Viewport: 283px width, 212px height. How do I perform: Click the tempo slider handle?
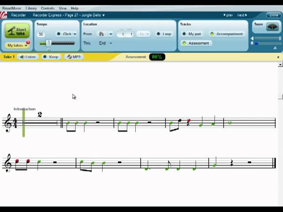pos(48,43)
